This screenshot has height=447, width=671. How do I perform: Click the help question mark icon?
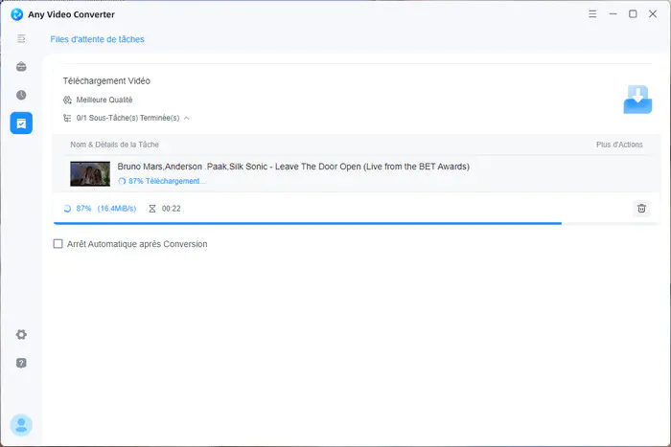coord(21,363)
